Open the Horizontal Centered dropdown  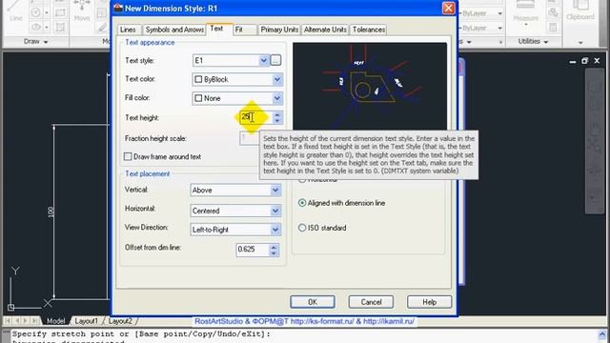click(x=275, y=211)
